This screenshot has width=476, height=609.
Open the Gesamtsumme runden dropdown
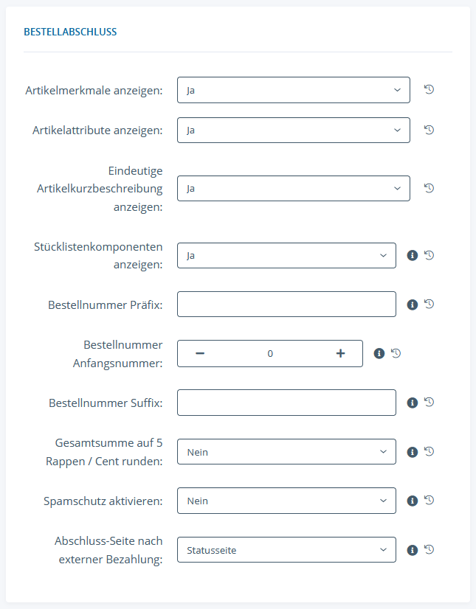[x=286, y=452]
